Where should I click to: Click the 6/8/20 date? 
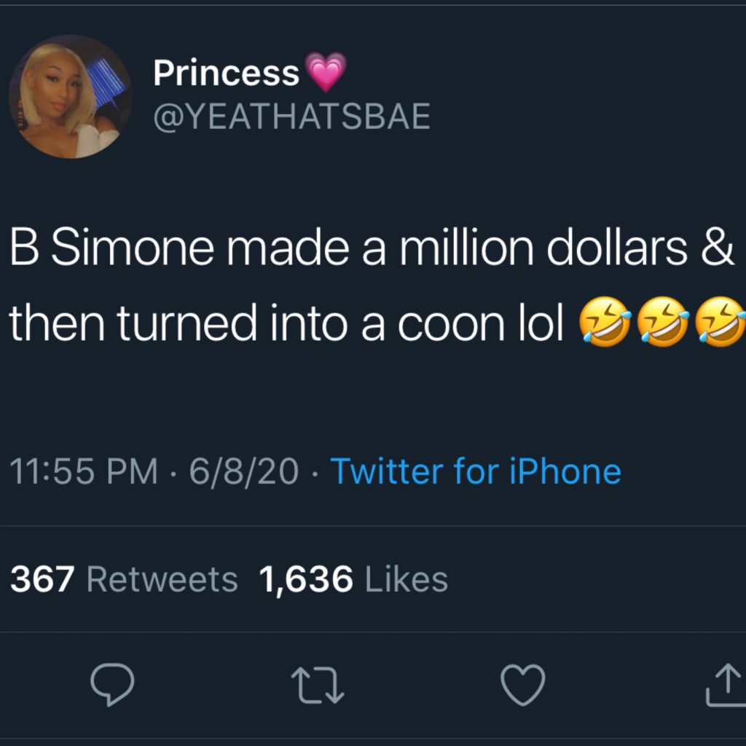(x=243, y=471)
